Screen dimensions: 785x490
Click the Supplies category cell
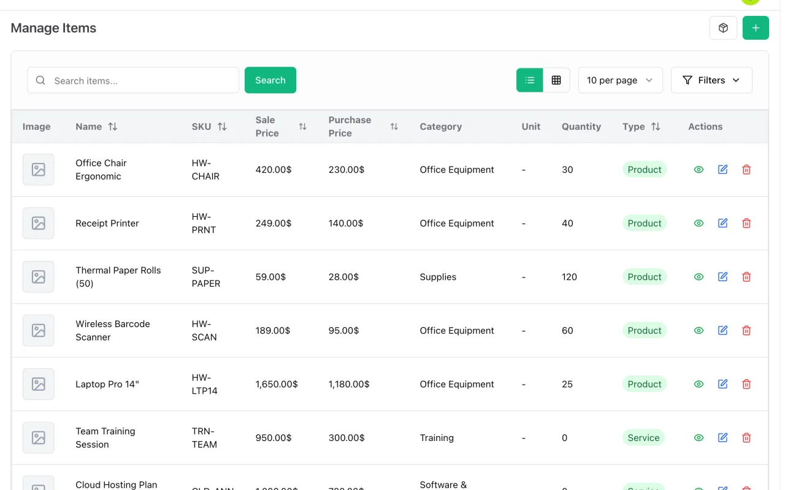438,277
